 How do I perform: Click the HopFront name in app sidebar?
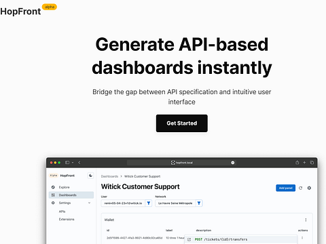click(x=67, y=176)
